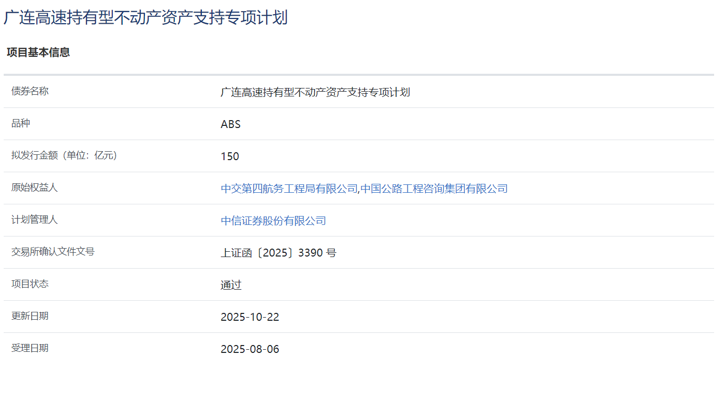This screenshot has height=394, width=722.
Task: Click the 项目状态 row label
Action: click(28, 283)
